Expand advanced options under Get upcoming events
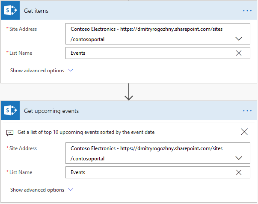The height and width of the screenshot is (204, 258). pyautogui.click(x=42, y=190)
